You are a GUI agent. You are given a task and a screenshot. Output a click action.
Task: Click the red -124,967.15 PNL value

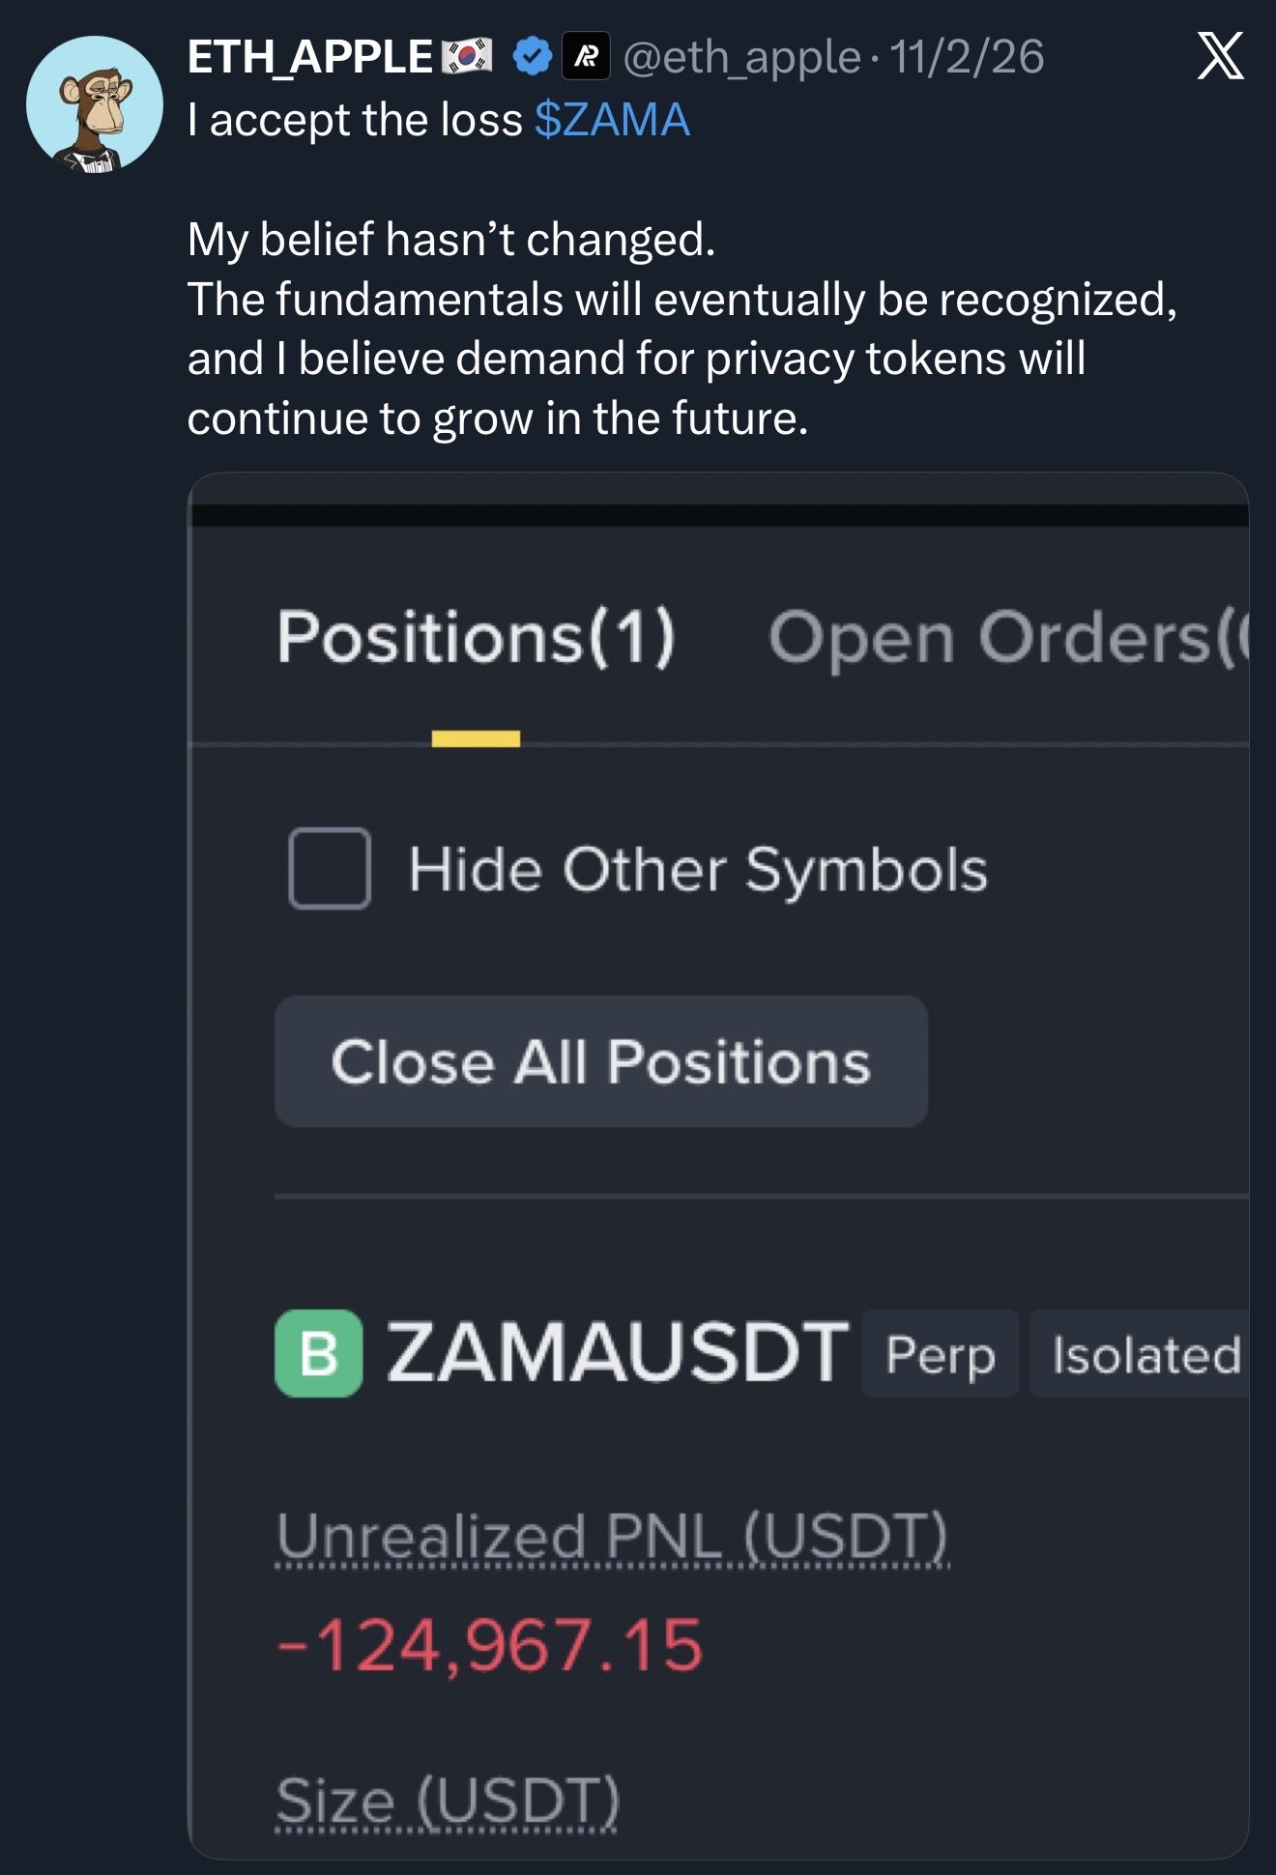click(490, 1645)
